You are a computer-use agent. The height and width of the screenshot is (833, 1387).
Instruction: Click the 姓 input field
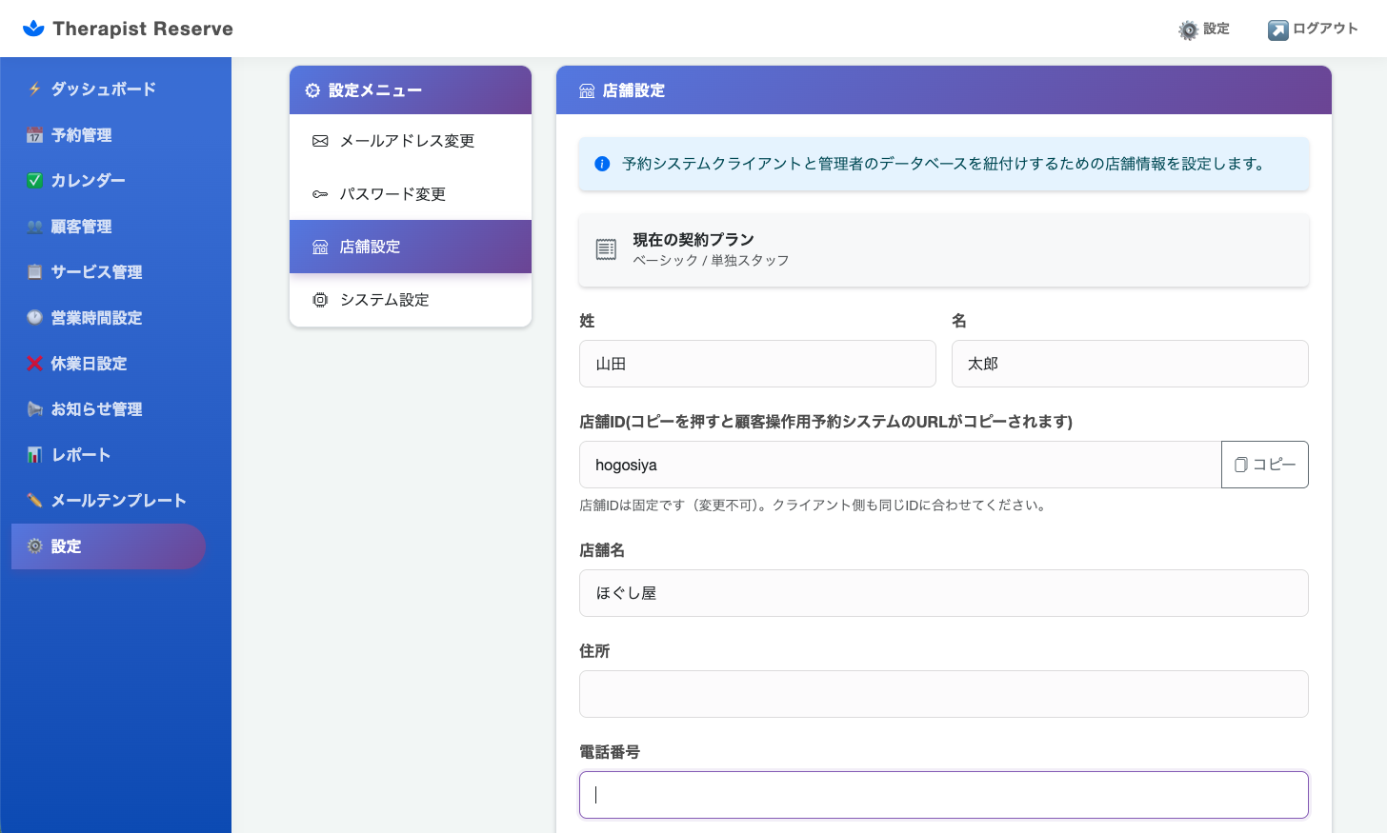coord(757,364)
